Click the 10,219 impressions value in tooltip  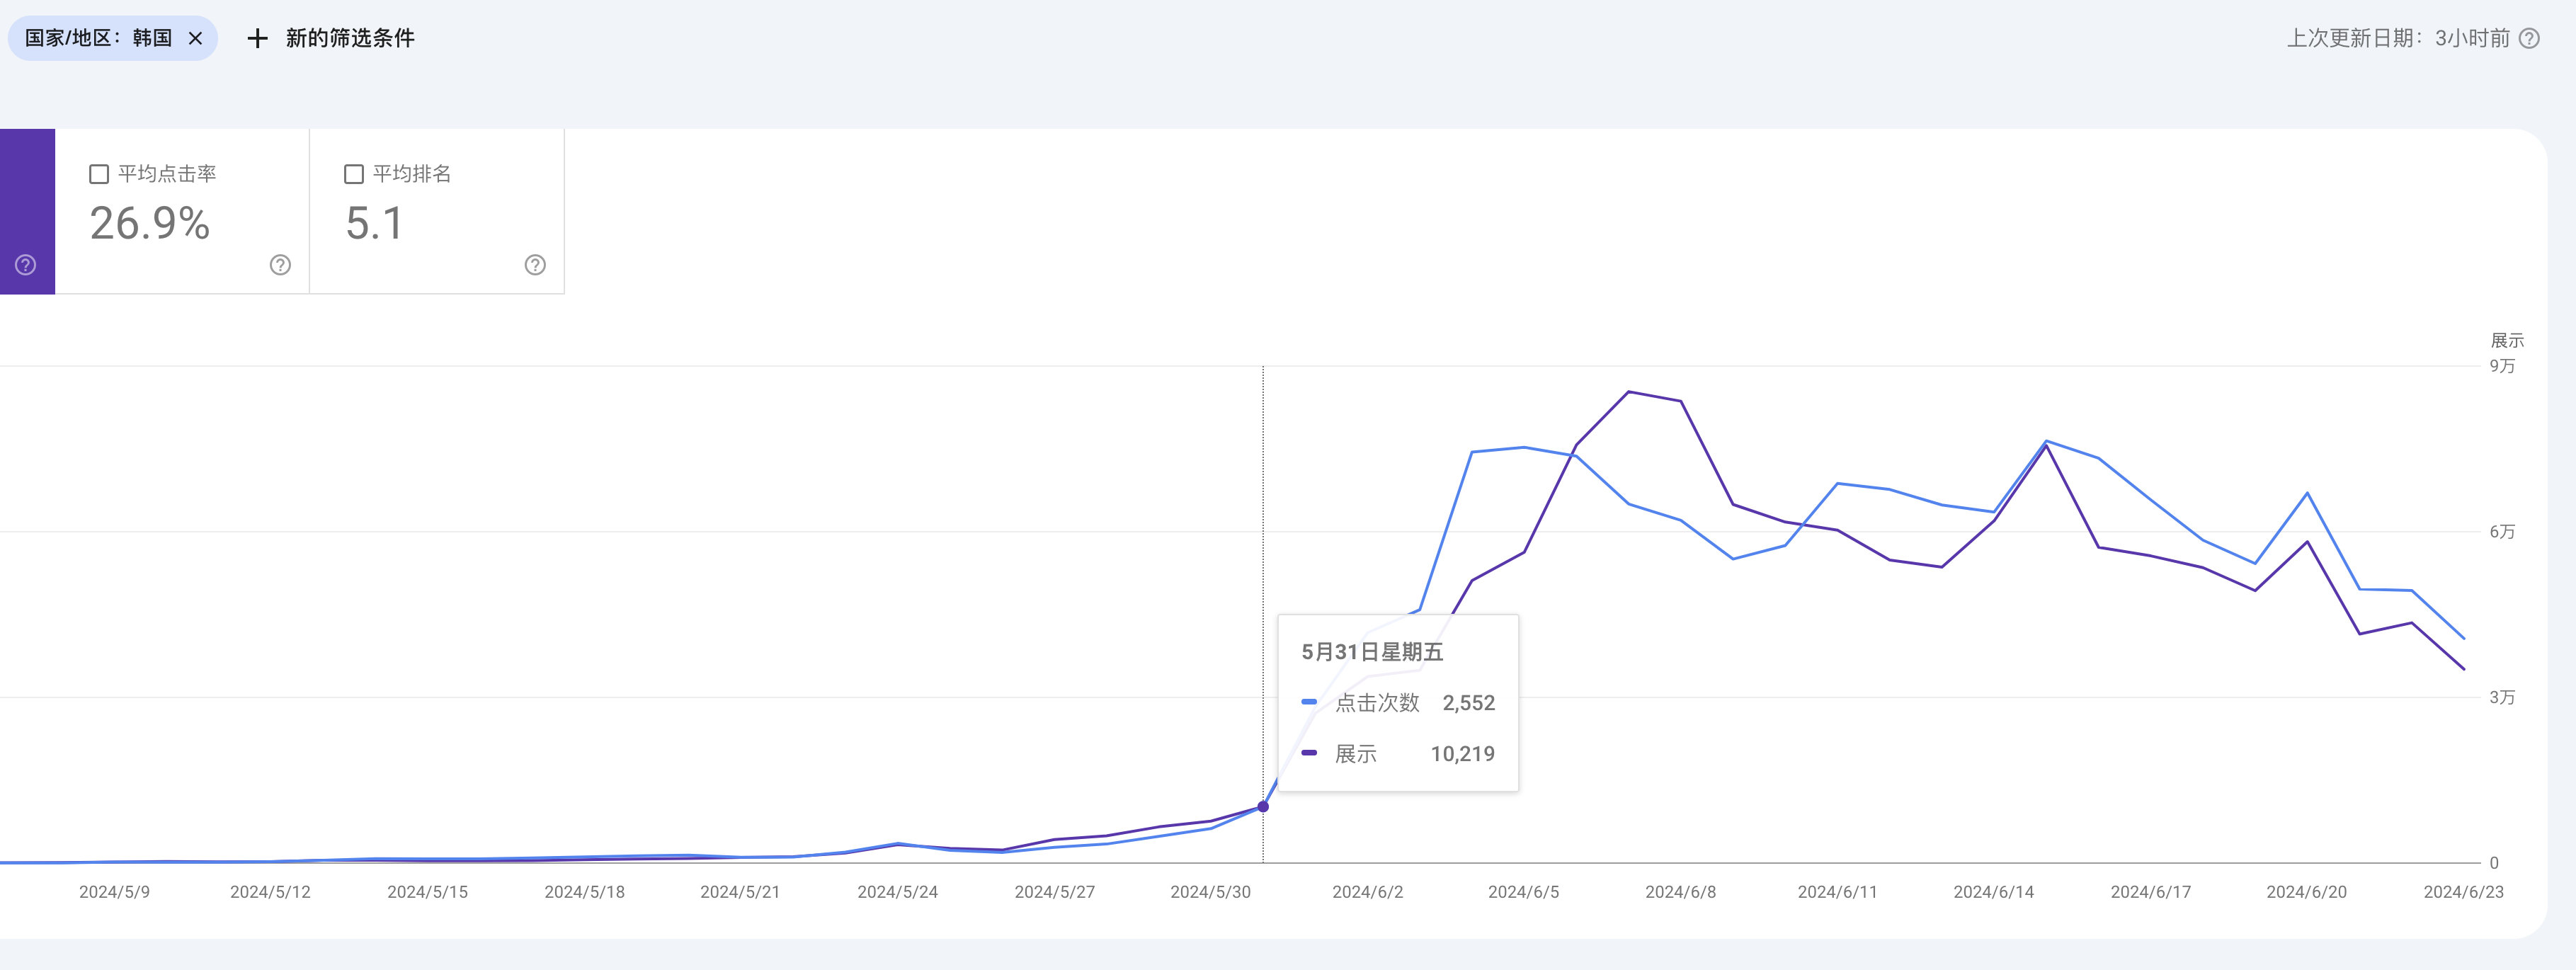coord(1462,754)
